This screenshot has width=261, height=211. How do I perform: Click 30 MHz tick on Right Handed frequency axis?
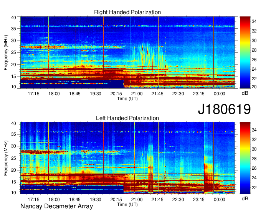[x=14, y=41]
